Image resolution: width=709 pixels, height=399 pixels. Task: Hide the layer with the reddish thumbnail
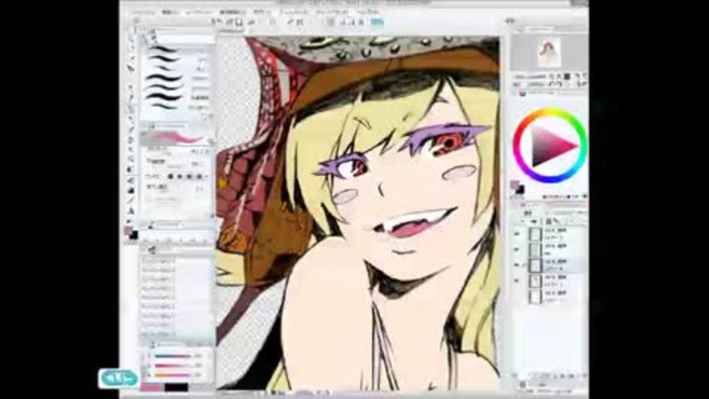(x=517, y=281)
